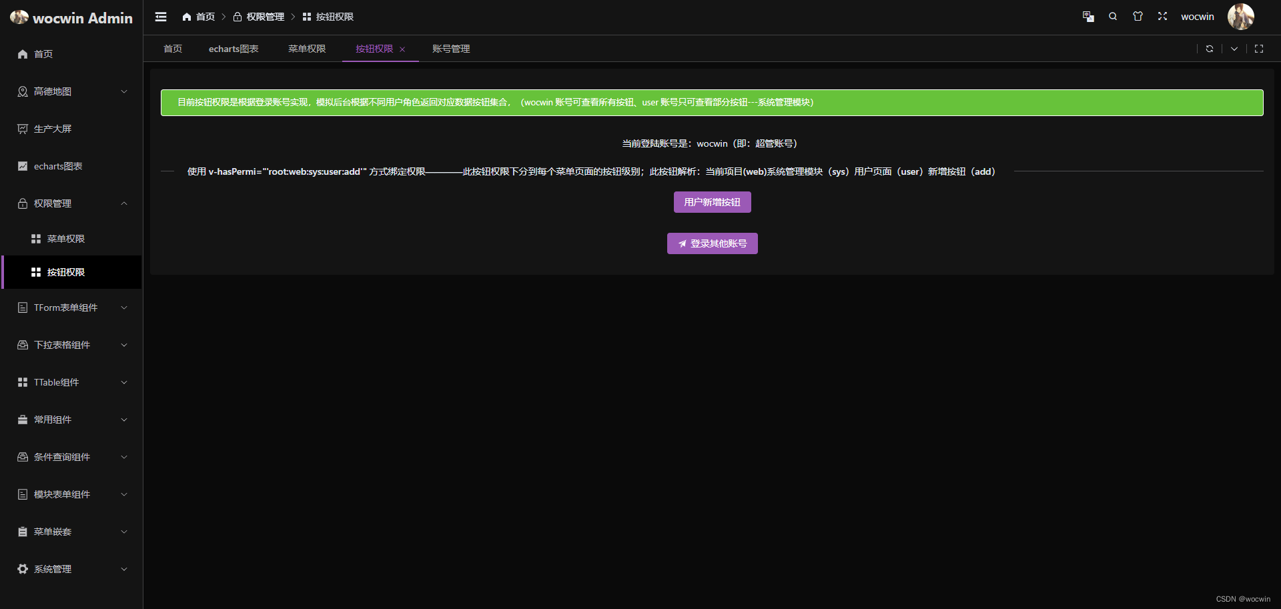Toggle content fullscreen via corner brackets icon
This screenshot has height=609, width=1281.
tap(1260, 49)
